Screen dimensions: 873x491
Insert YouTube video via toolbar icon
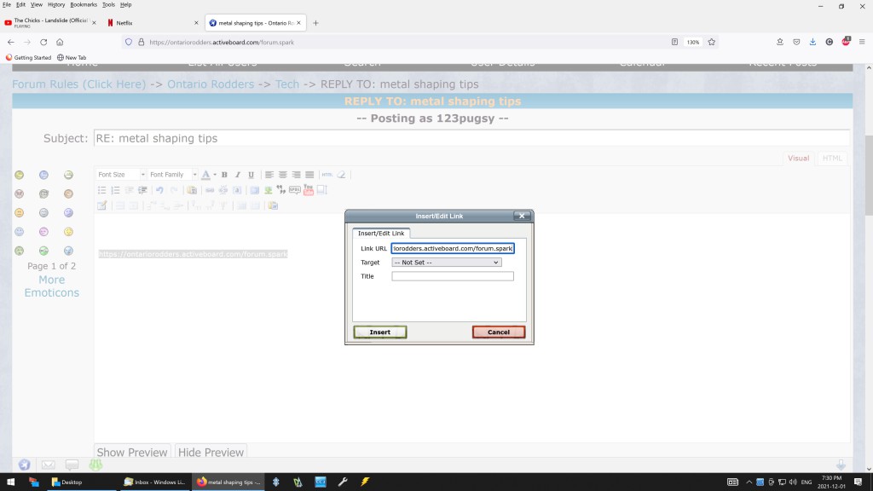309,190
